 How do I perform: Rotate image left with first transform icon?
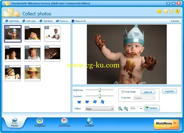[79, 102]
